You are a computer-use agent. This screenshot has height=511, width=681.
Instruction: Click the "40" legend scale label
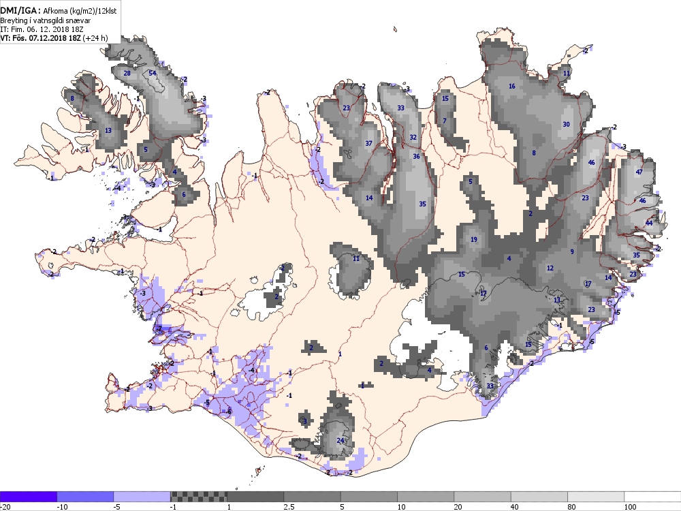[x=515, y=507]
